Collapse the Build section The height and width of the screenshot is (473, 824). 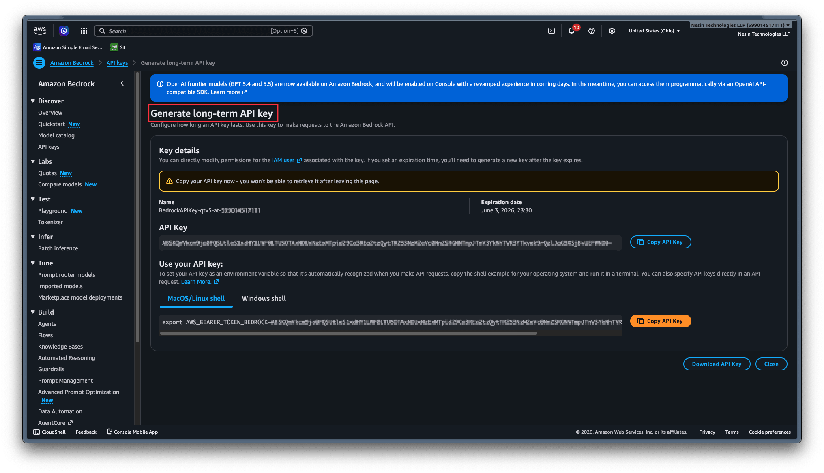[x=33, y=312]
